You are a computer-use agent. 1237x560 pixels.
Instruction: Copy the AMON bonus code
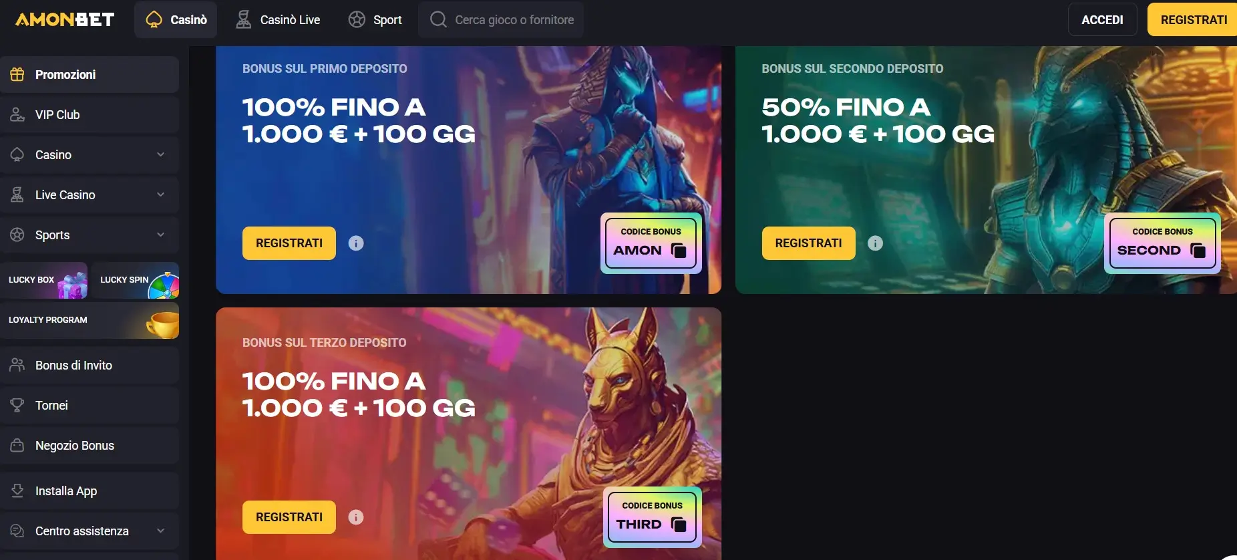[x=679, y=251]
